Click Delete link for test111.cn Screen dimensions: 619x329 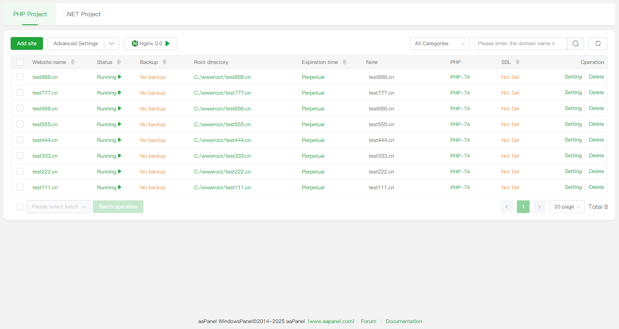pyautogui.click(x=596, y=187)
